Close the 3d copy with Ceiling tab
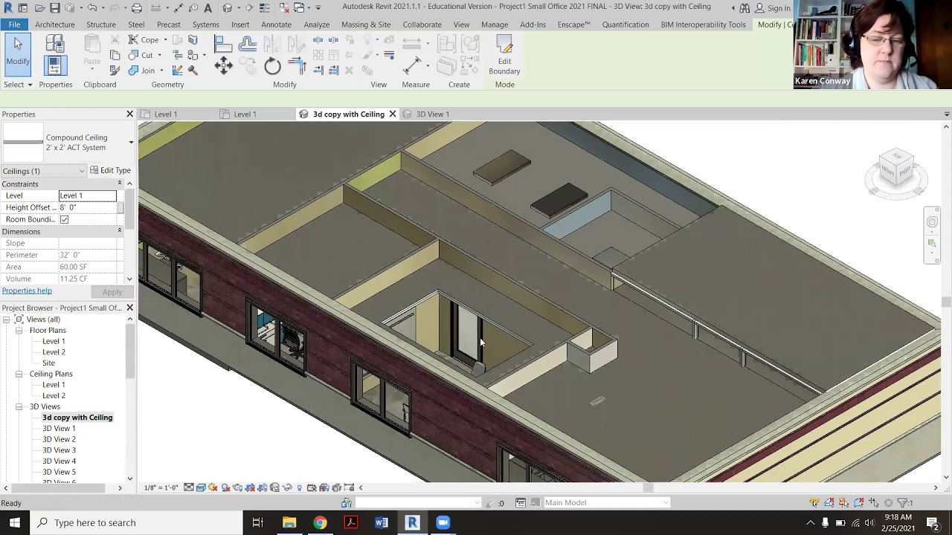The image size is (952, 535). pos(392,114)
